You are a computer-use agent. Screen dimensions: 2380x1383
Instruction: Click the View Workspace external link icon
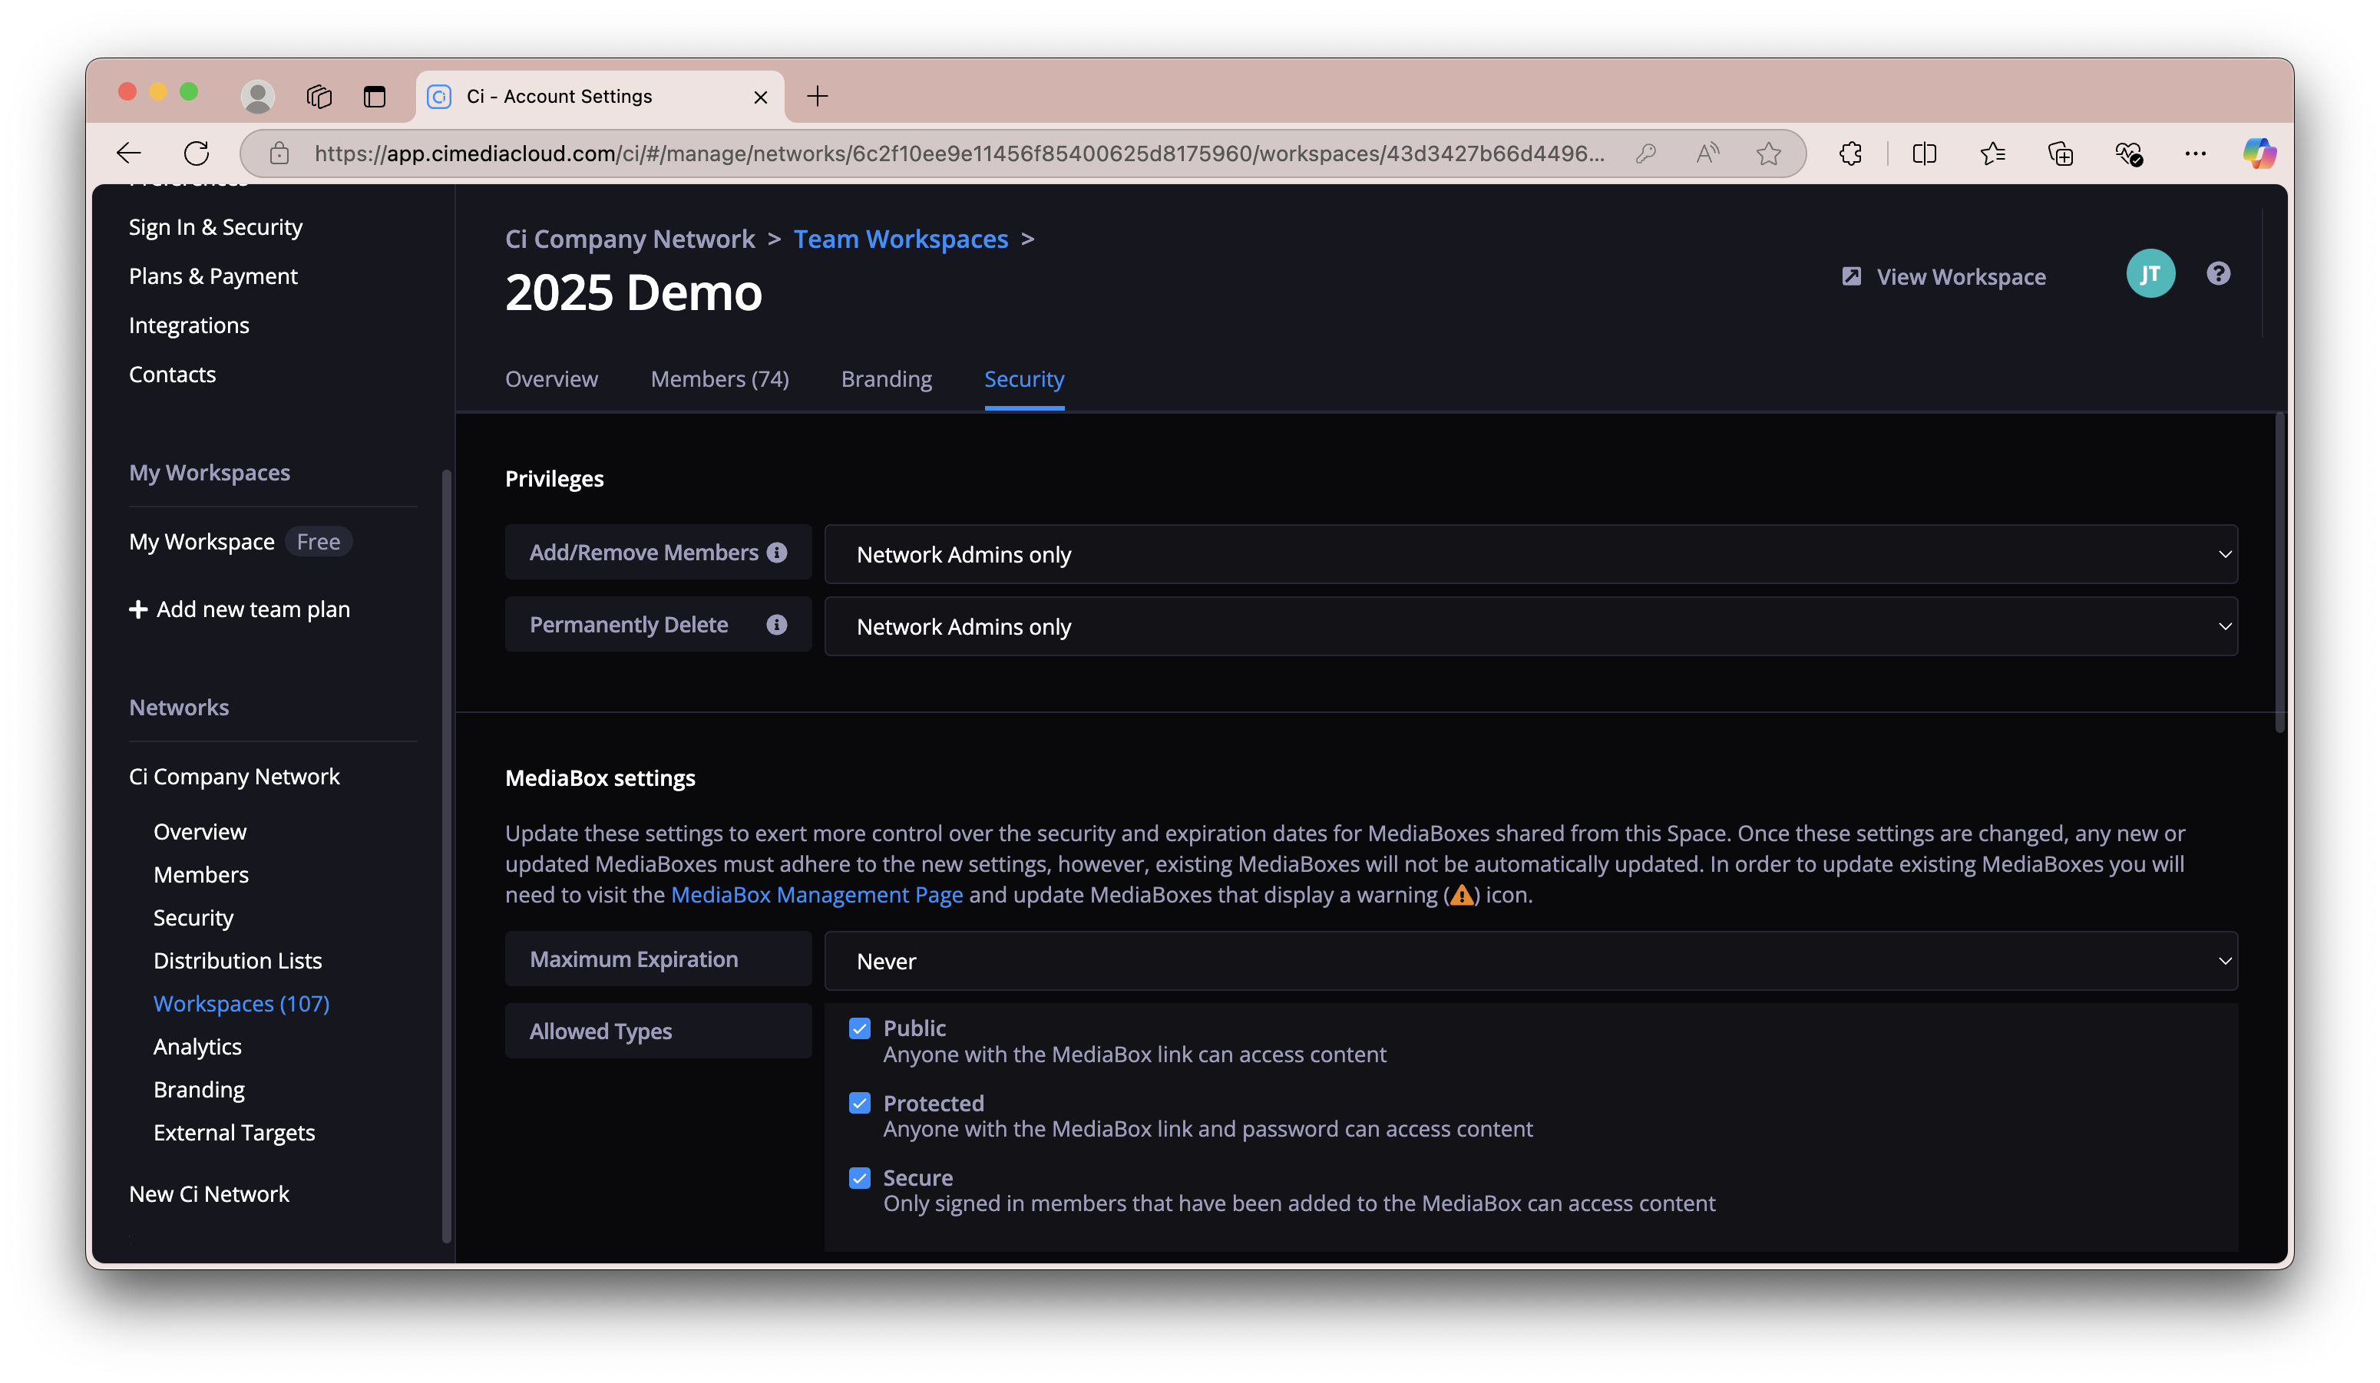1851,276
